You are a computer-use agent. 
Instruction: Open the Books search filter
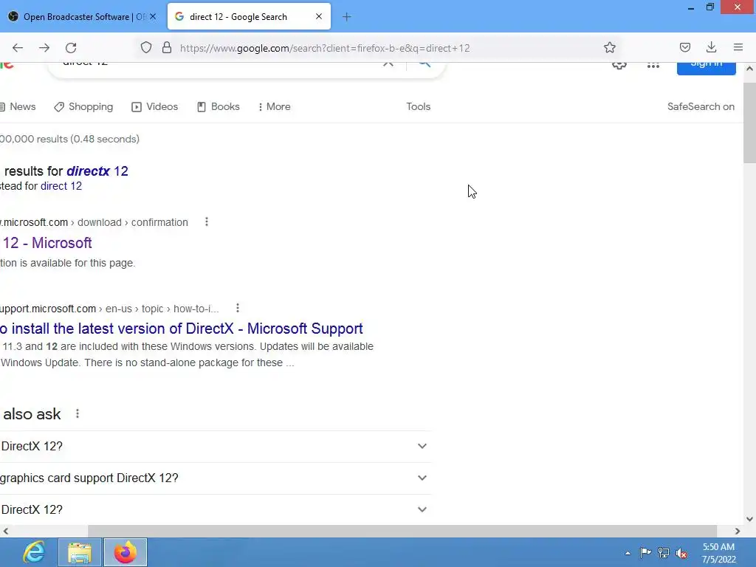point(219,106)
